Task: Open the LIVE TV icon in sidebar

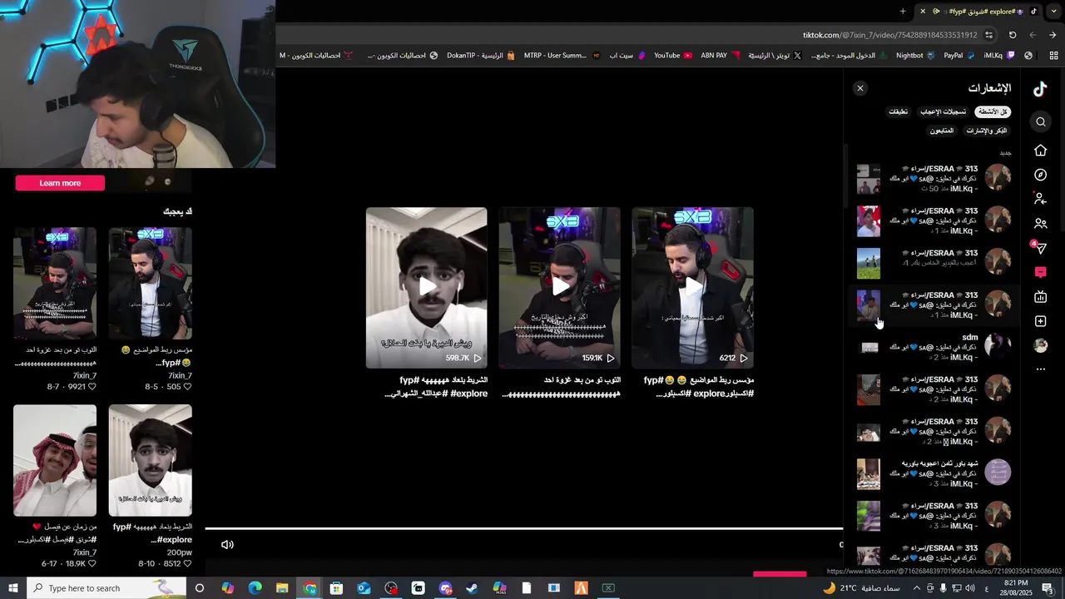Action: pos(1040,297)
